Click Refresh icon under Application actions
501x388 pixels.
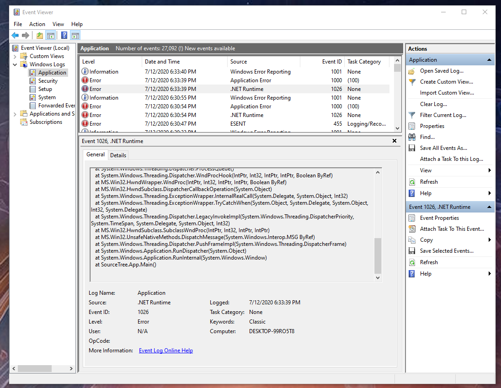(x=412, y=182)
